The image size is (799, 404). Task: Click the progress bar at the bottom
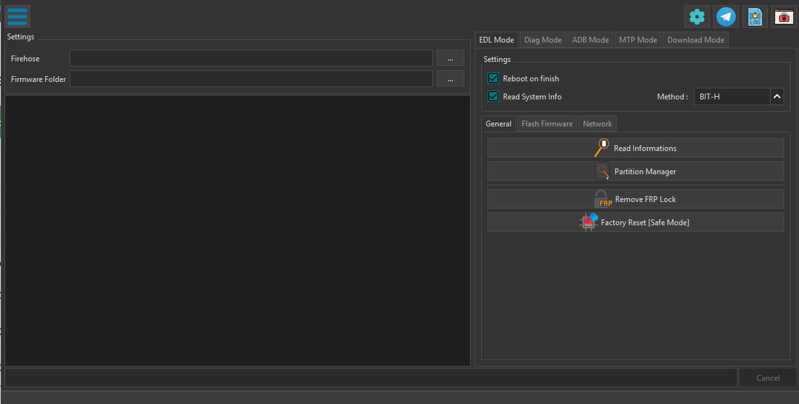click(370, 378)
